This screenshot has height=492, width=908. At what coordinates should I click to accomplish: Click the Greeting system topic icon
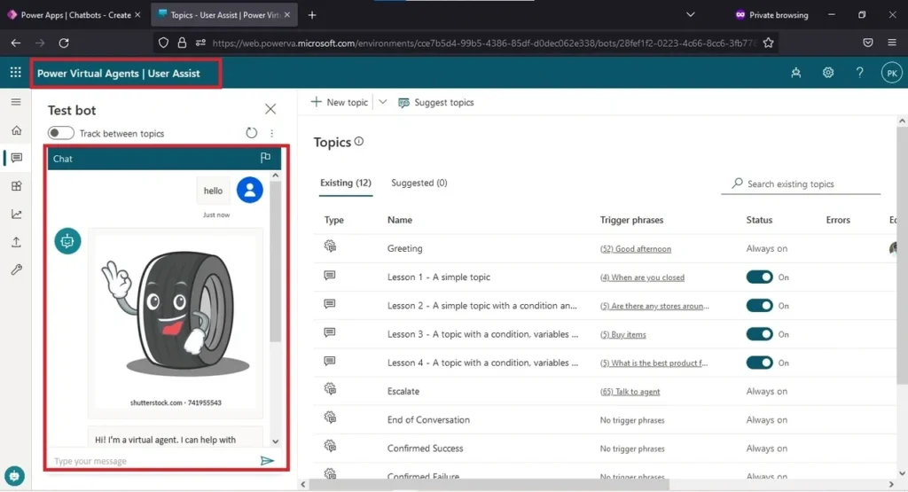tap(330, 246)
